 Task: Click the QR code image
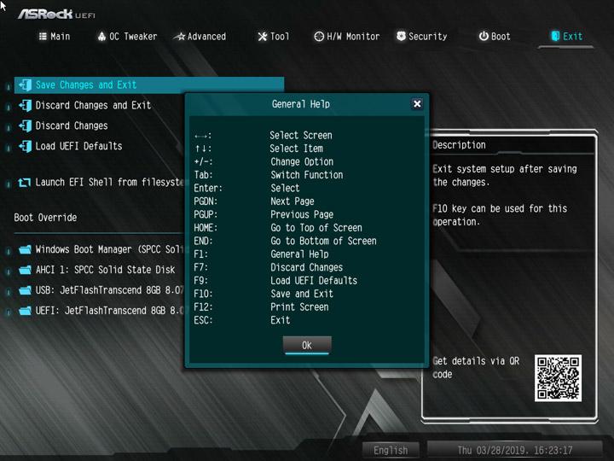pos(558,378)
